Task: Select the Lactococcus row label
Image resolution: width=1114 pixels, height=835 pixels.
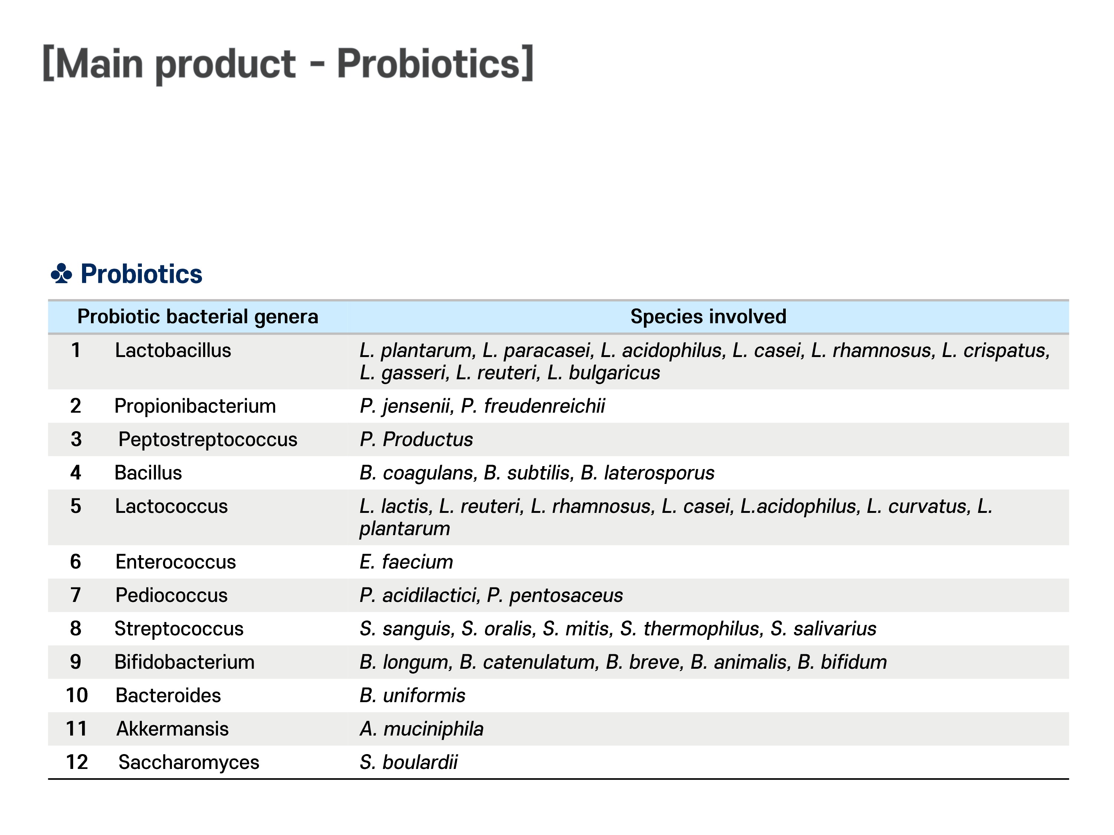Action: (x=171, y=506)
